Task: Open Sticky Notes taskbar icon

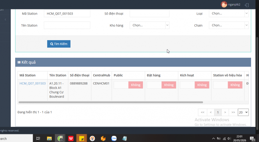Action: click(x=82, y=138)
